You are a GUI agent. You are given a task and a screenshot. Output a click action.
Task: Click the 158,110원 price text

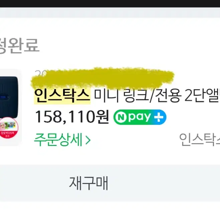[71, 117]
